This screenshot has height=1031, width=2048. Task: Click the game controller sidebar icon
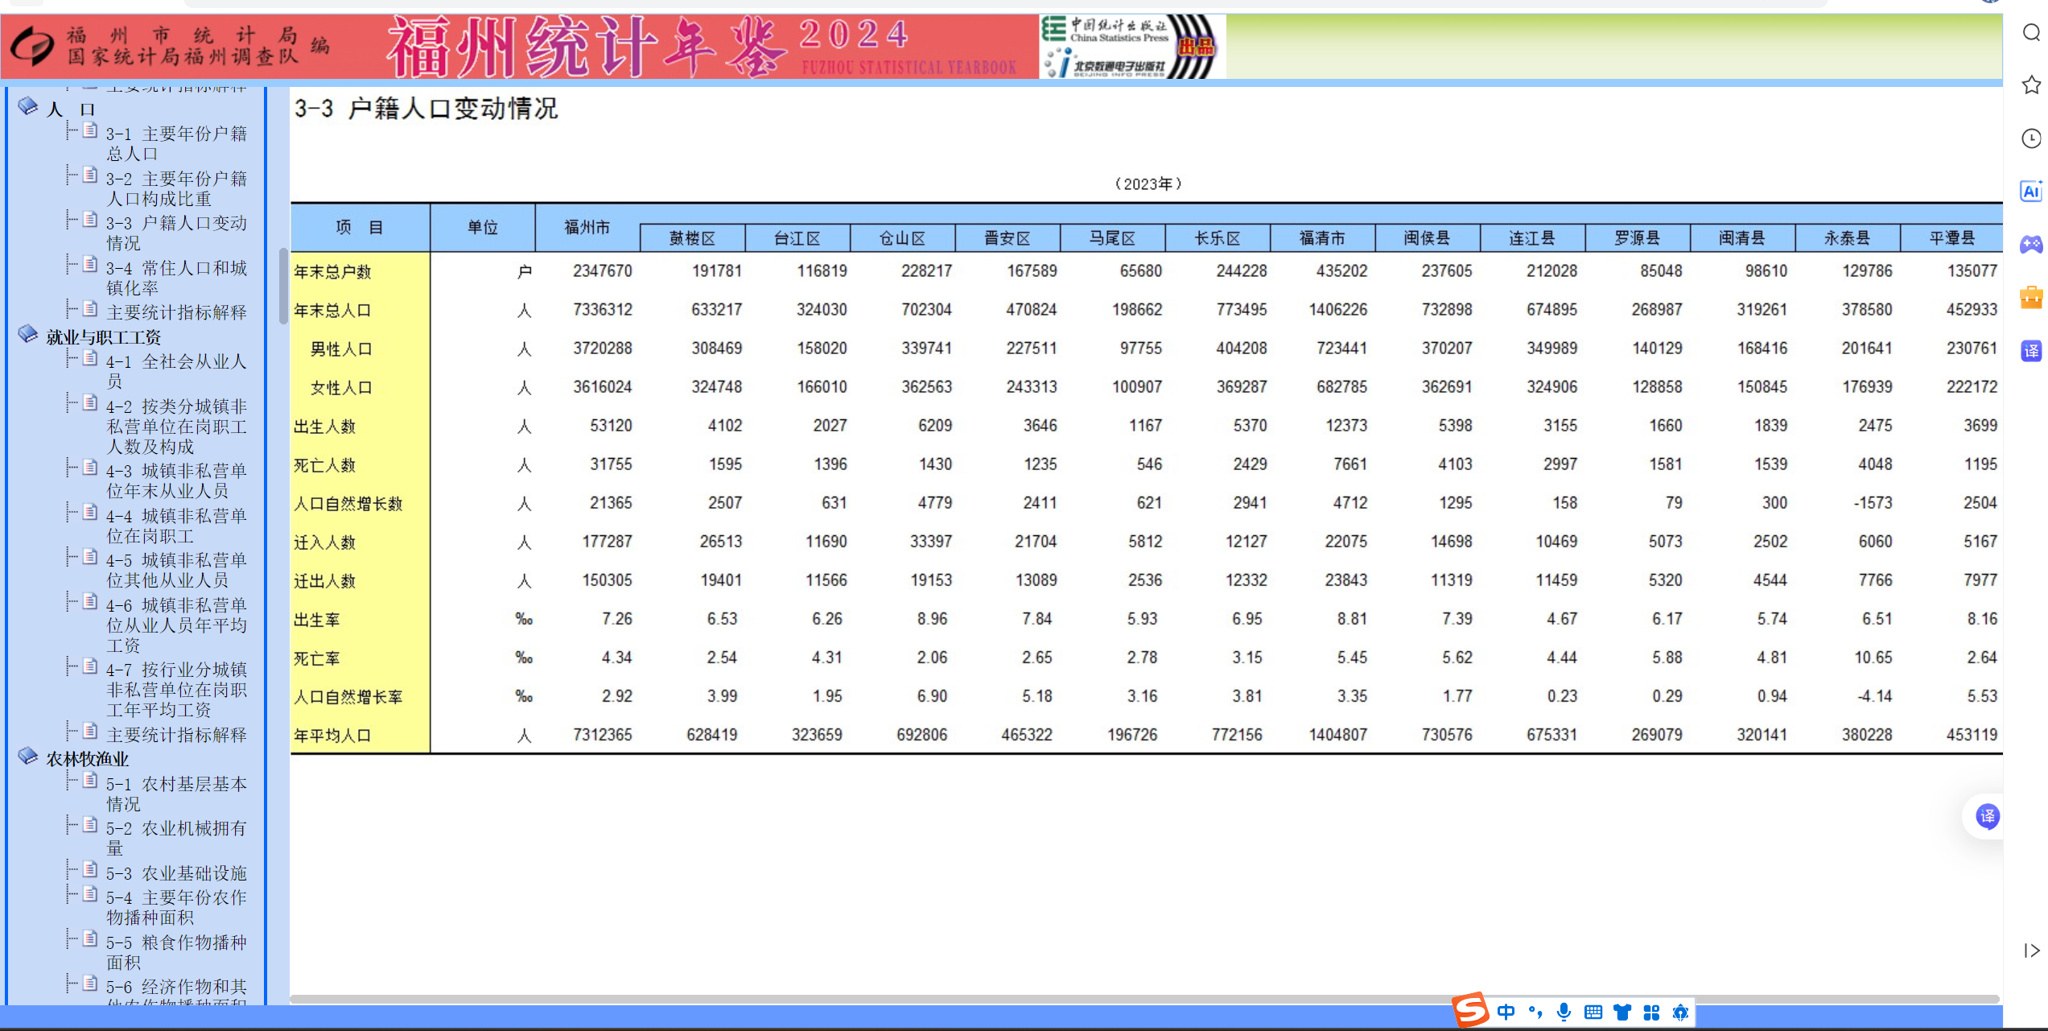tap(2031, 244)
